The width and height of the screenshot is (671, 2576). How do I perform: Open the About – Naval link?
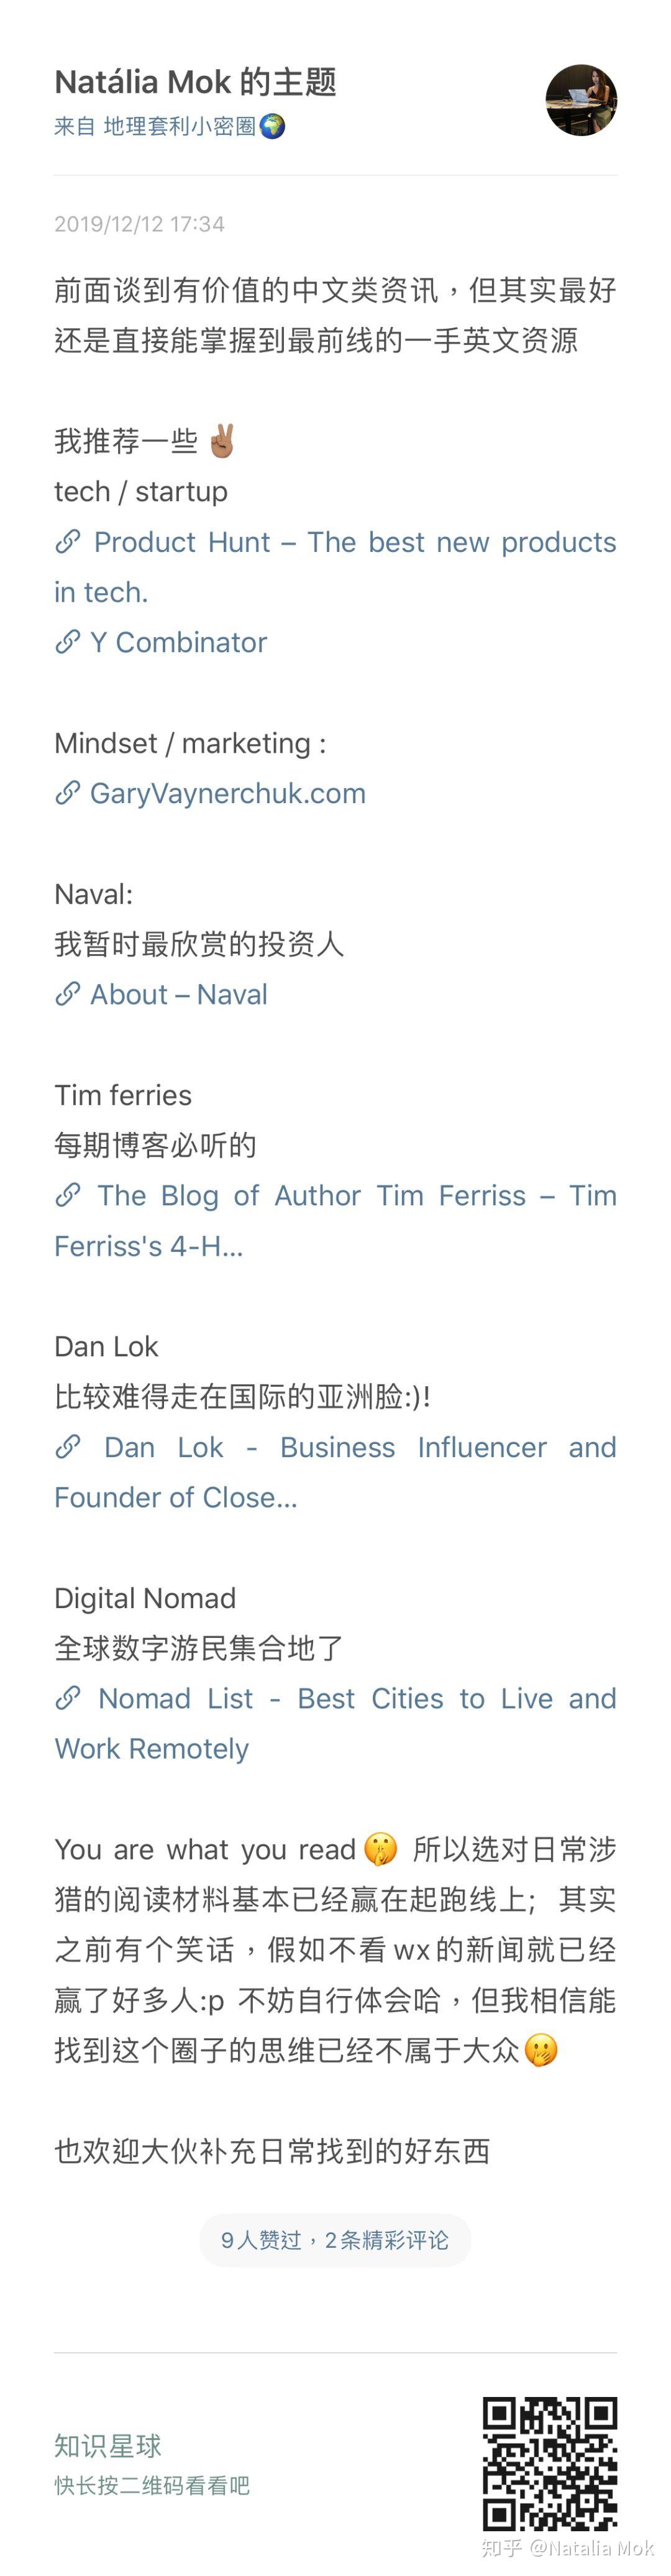[x=179, y=994]
